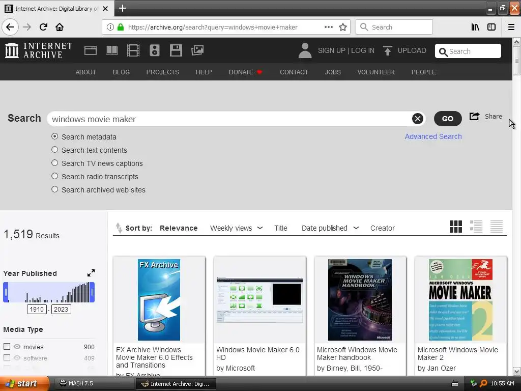Open the Images picture icon
521x391 pixels.
(x=197, y=50)
